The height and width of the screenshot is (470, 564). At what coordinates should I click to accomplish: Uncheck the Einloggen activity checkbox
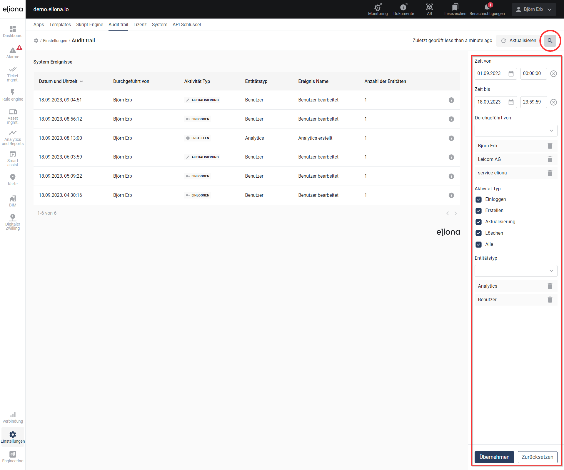478,199
